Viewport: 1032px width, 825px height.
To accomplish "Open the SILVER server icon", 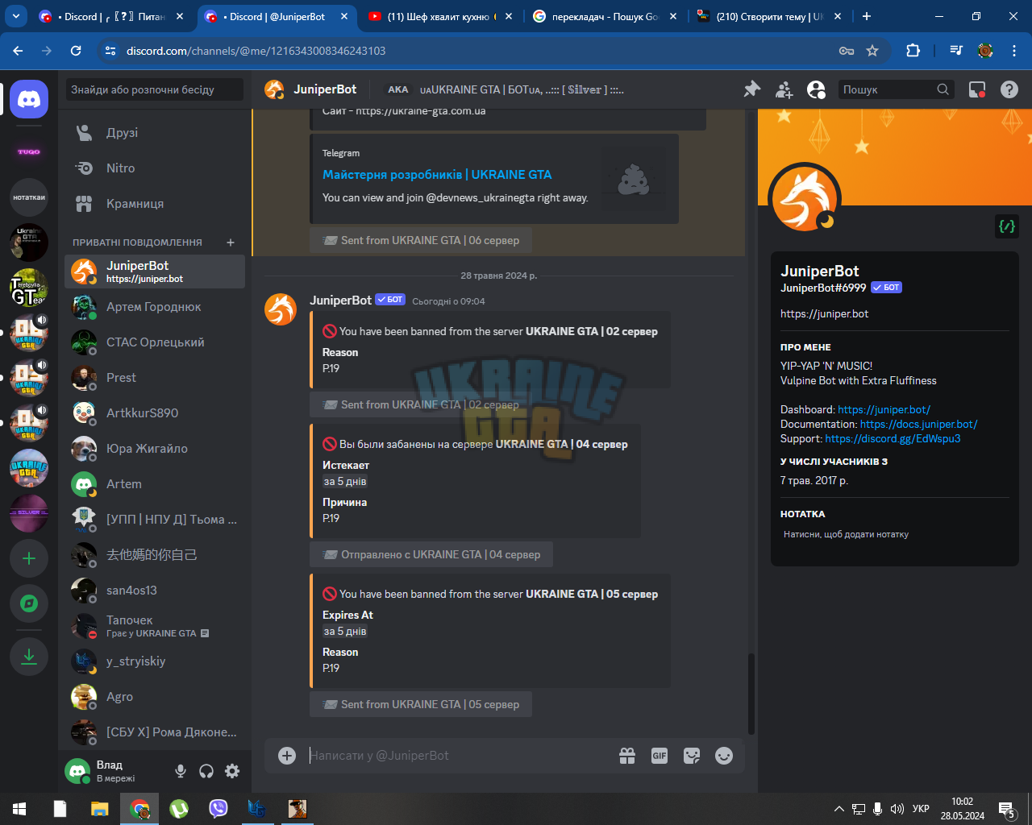I will tap(29, 513).
